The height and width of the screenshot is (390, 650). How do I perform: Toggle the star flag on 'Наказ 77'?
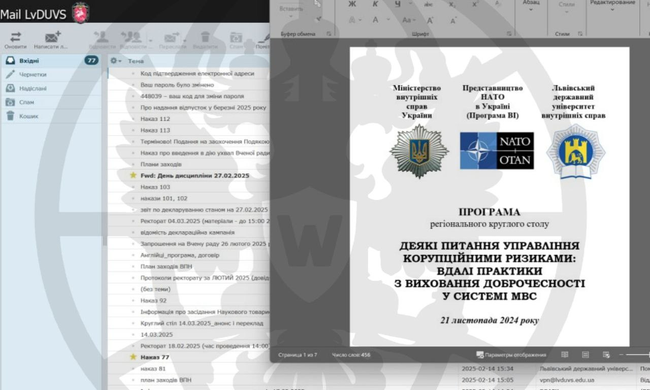(133, 357)
